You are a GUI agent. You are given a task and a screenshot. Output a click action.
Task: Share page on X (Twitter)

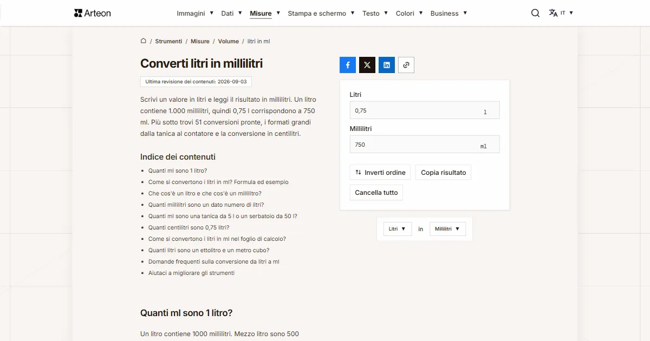(x=367, y=65)
